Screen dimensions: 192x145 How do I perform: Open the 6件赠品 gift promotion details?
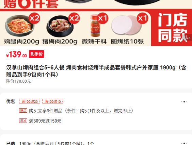tap(81, 111)
